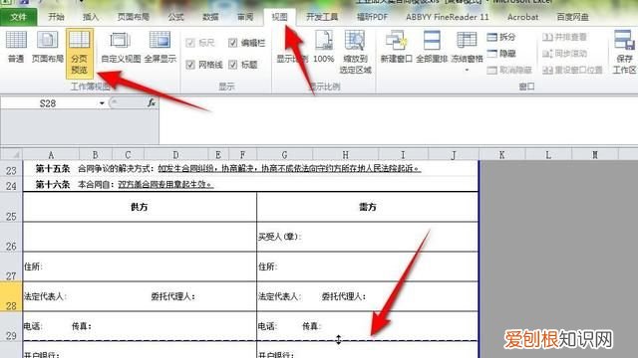638x358 pixels.
Task: Switch to the 开发工具 Developer tab
Action: tap(322, 17)
